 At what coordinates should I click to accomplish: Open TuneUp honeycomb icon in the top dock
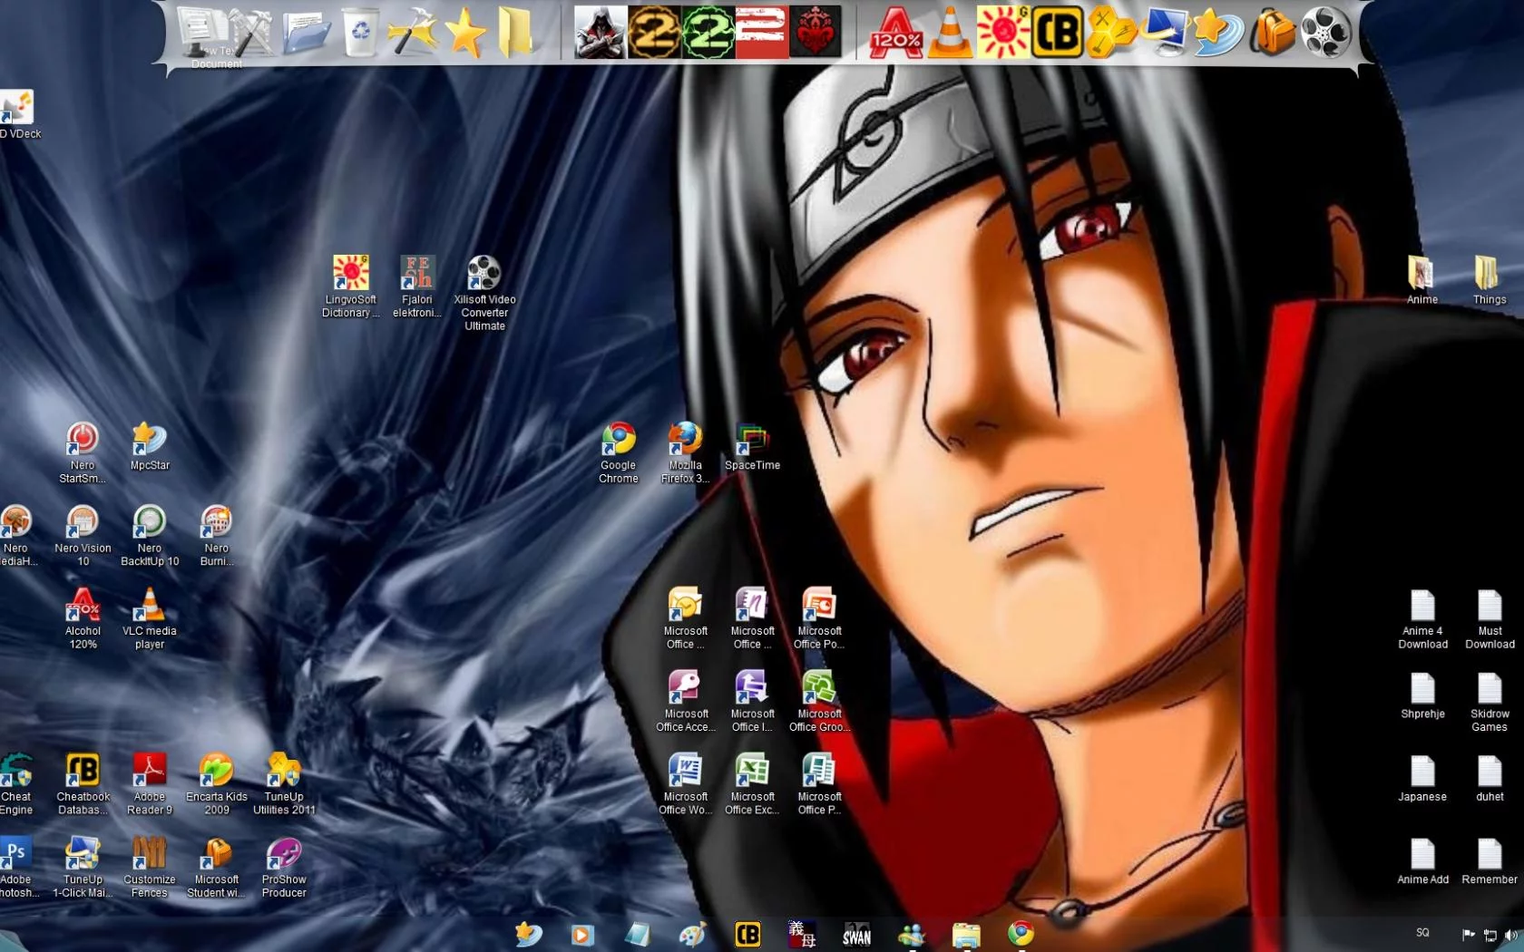click(1110, 33)
